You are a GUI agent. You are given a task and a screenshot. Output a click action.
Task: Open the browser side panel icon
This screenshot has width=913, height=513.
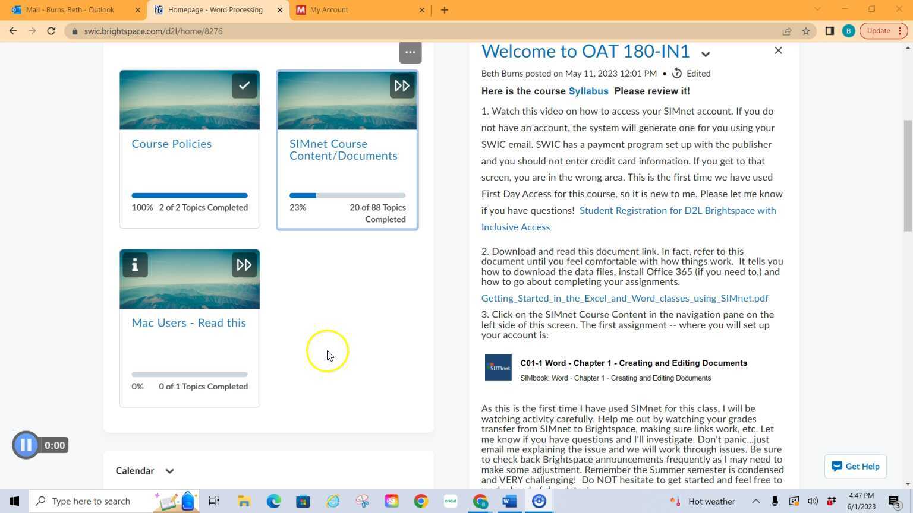pyautogui.click(x=829, y=31)
